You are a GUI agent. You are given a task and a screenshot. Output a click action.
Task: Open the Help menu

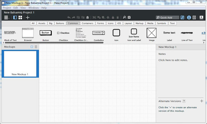pyautogui.click(x=44, y=8)
